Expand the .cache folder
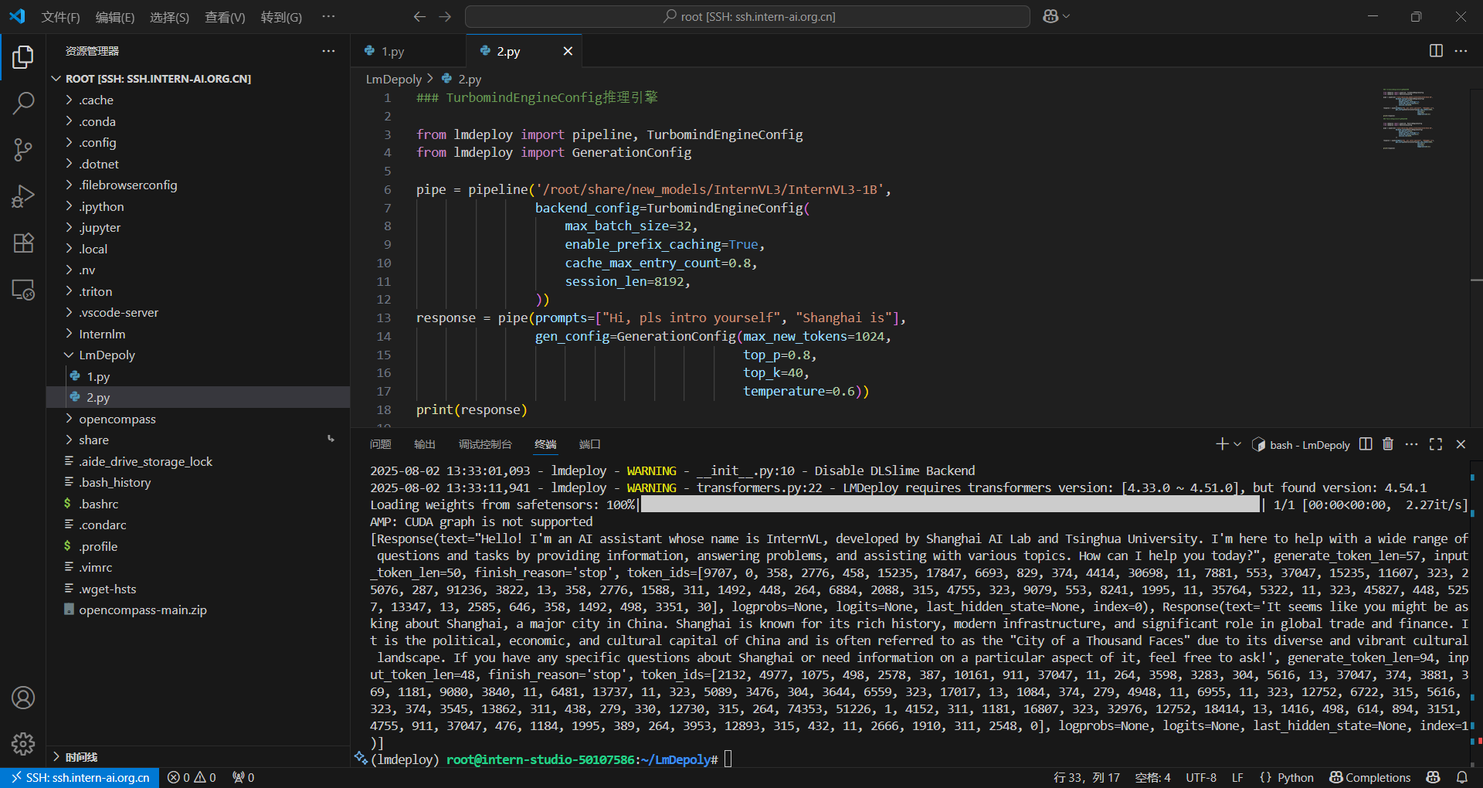Screen dimensions: 1483x788 pos(199,100)
